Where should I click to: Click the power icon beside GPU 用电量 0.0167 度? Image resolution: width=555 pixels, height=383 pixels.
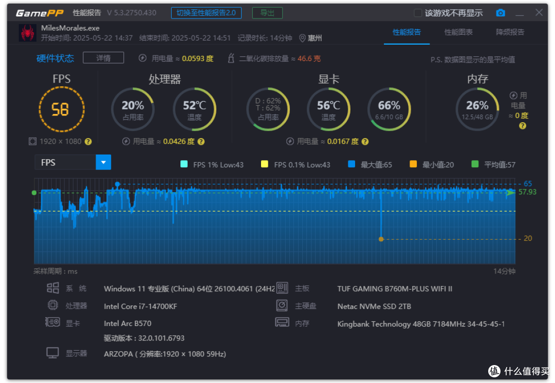290,142
